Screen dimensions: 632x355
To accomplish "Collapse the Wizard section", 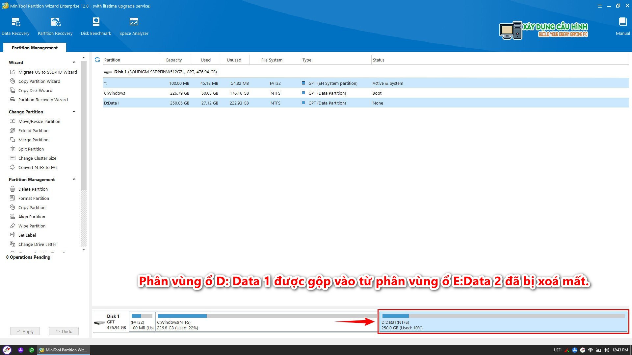I will (x=74, y=62).
